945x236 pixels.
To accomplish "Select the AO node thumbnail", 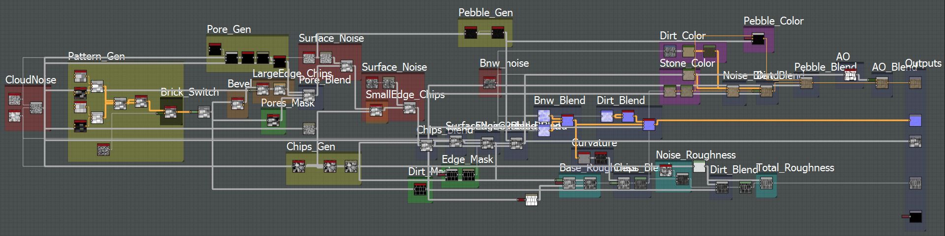I will click(x=850, y=75).
